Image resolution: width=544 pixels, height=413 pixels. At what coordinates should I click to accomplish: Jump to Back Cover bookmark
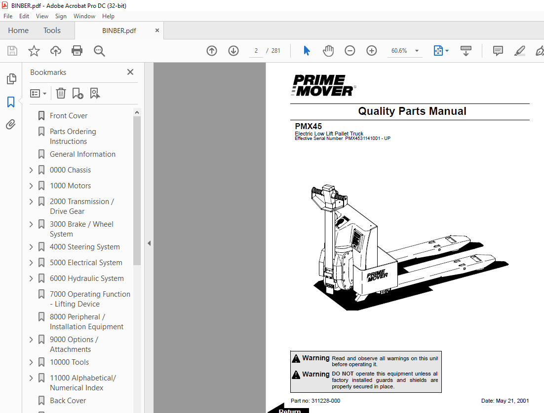click(68, 401)
